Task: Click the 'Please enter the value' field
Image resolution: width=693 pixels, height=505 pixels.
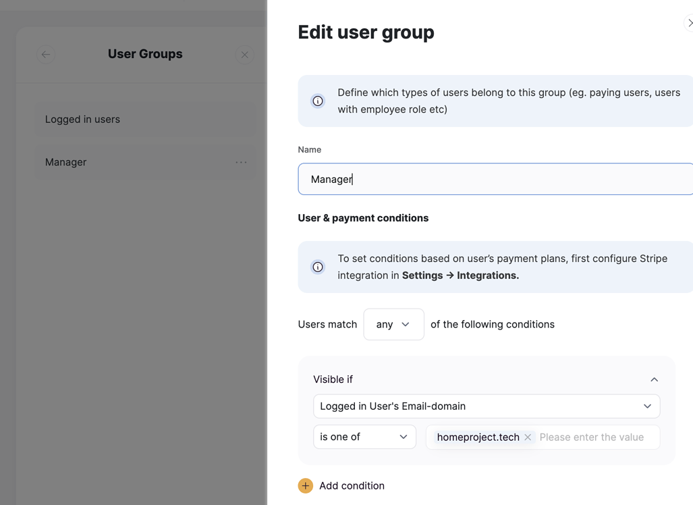Action: coord(594,437)
